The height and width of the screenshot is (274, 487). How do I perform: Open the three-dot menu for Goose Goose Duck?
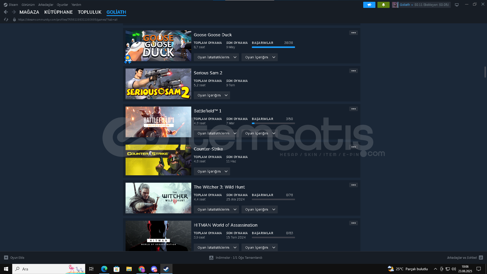point(353,33)
